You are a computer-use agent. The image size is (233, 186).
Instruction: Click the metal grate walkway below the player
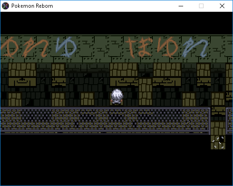[105, 120]
